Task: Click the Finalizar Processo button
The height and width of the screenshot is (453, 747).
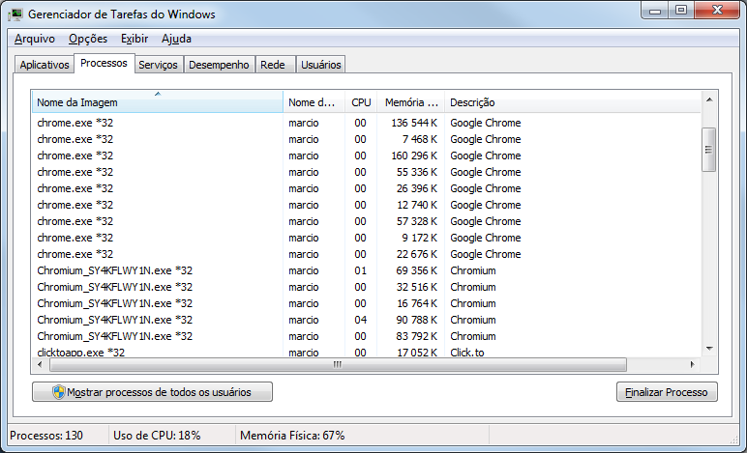Action: pos(667,392)
